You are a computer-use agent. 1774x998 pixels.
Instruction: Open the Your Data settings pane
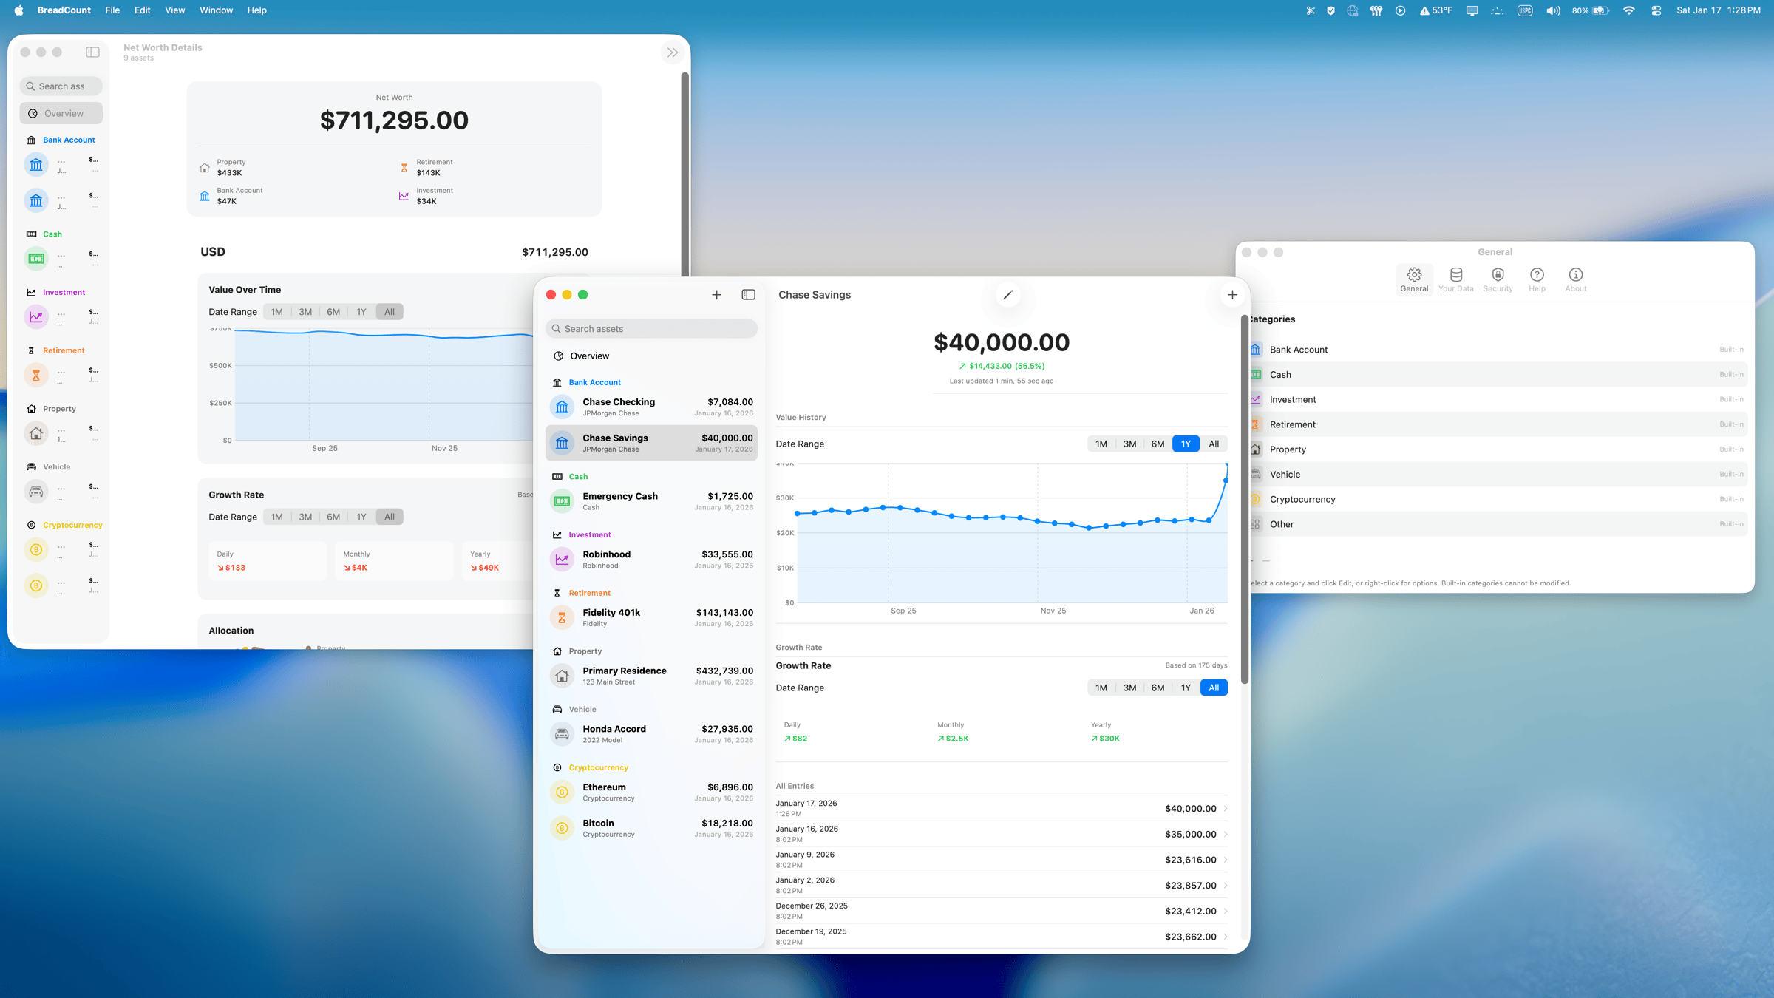tap(1455, 279)
